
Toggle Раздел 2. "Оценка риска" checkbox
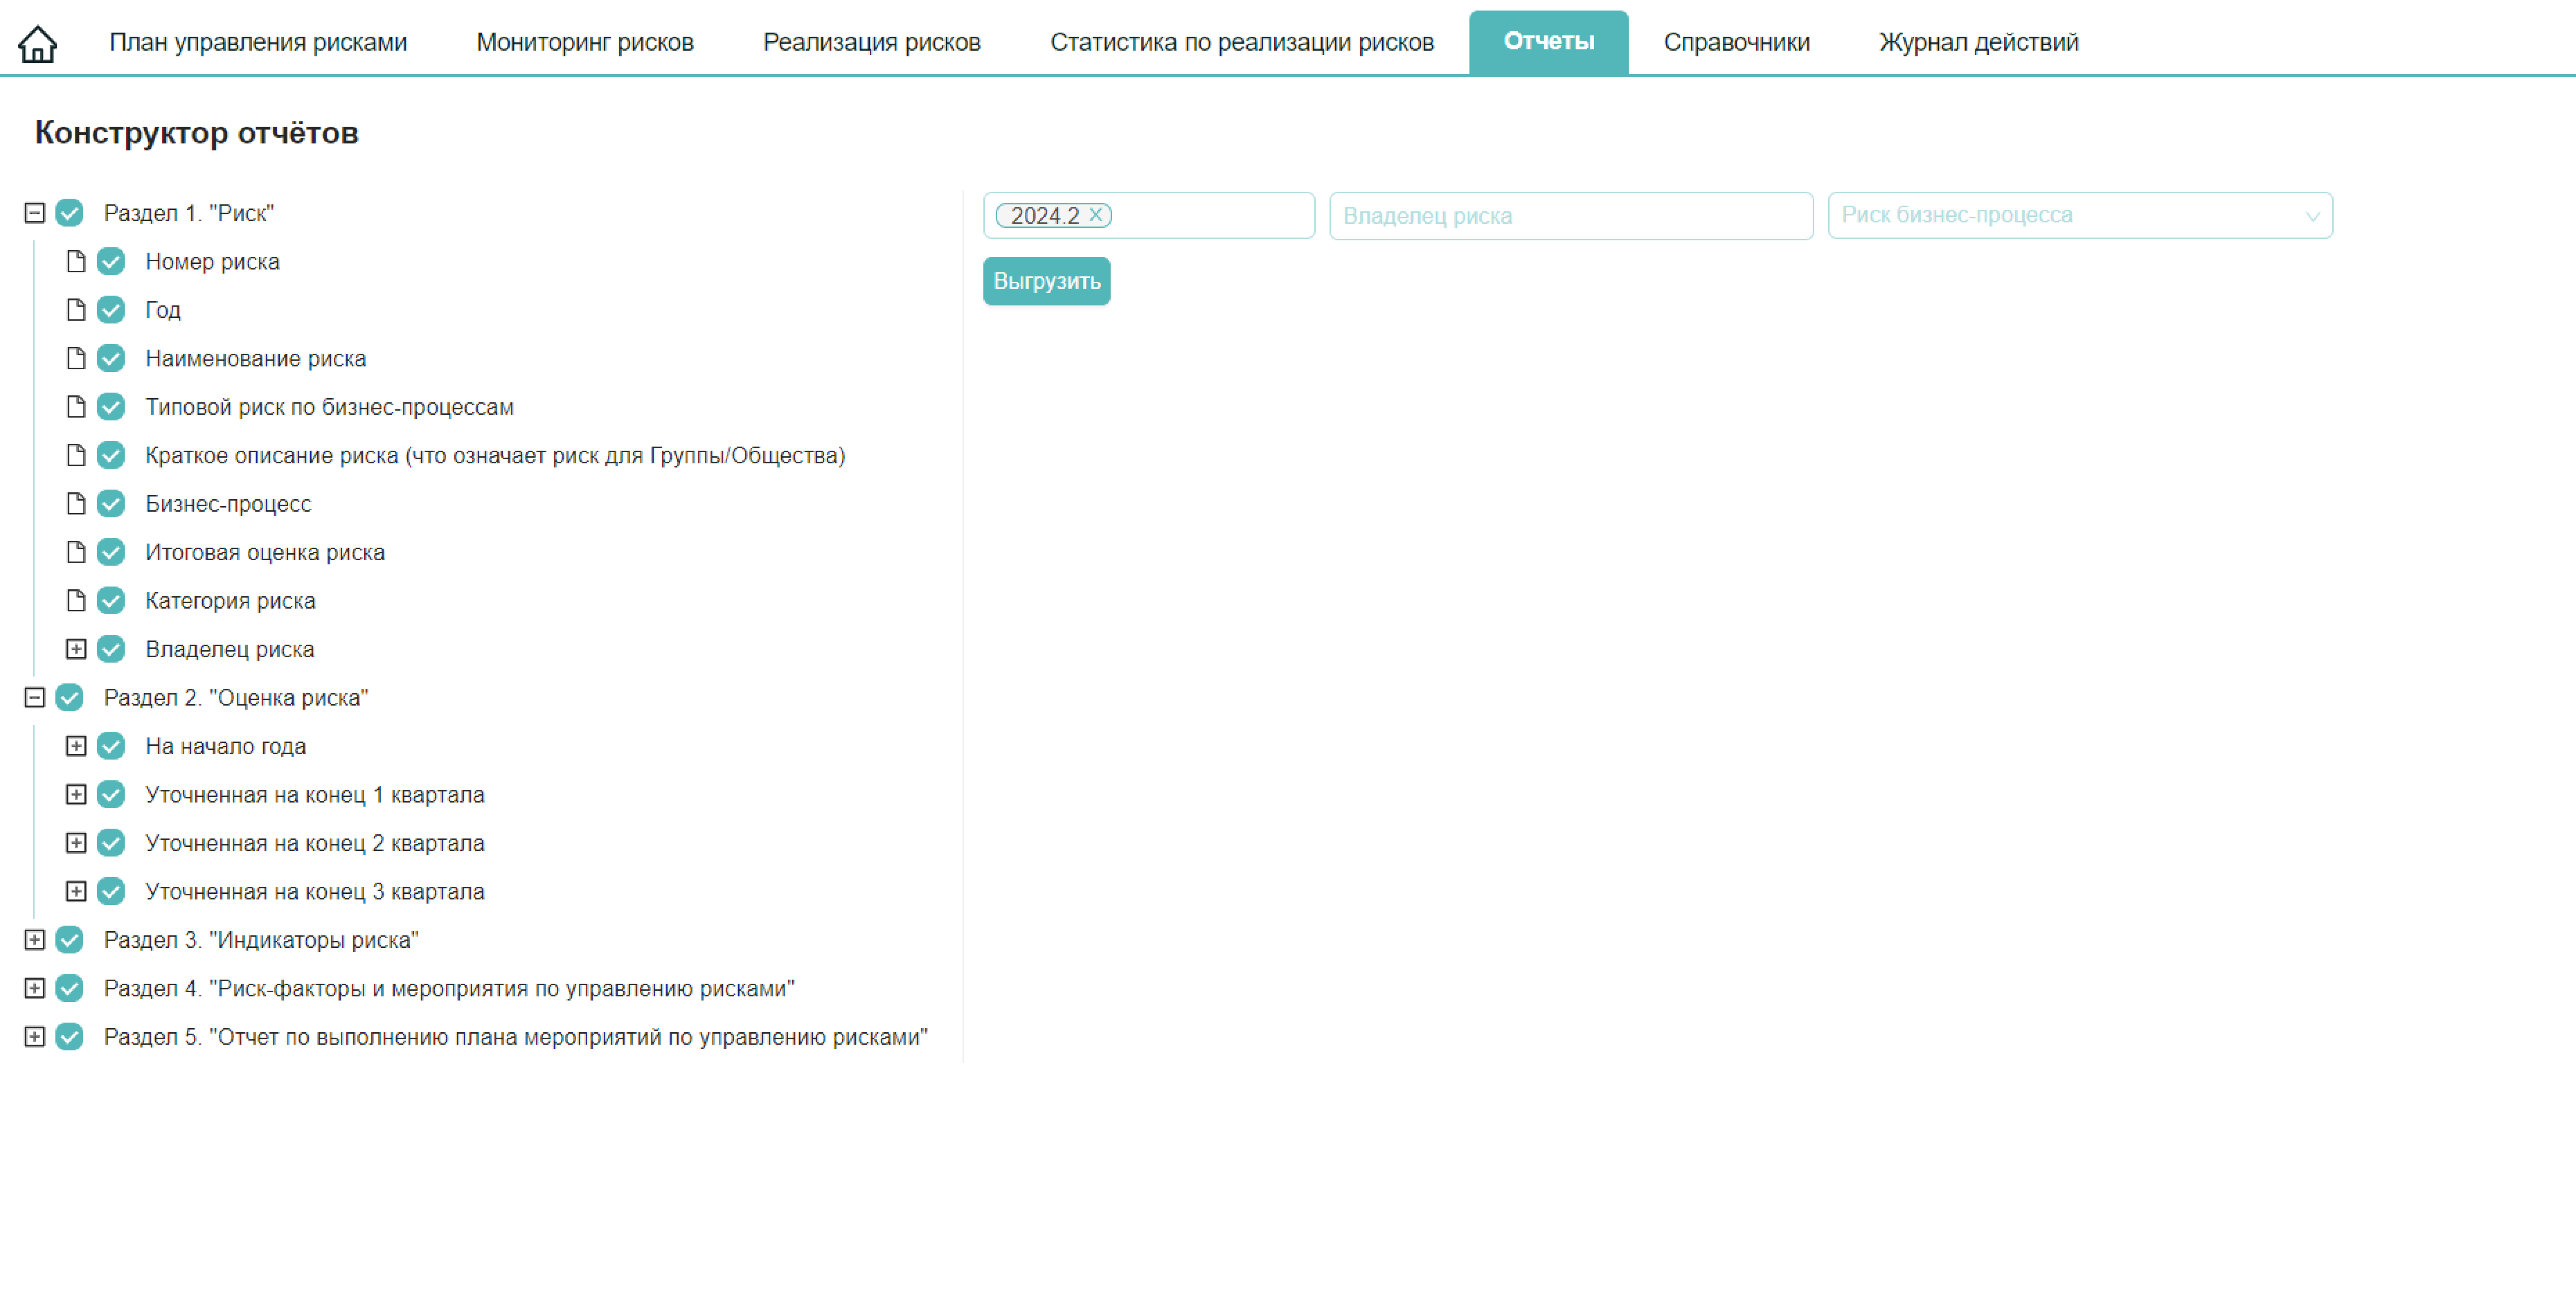69,698
